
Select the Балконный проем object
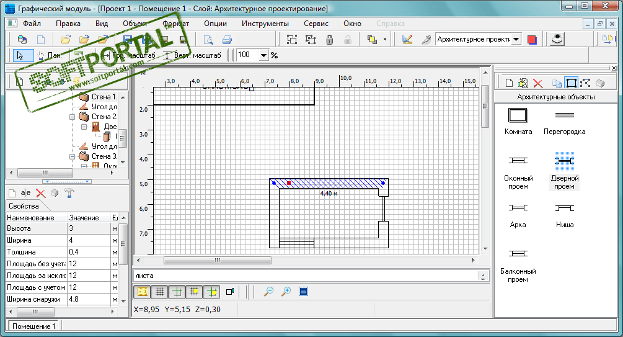(x=518, y=265)
